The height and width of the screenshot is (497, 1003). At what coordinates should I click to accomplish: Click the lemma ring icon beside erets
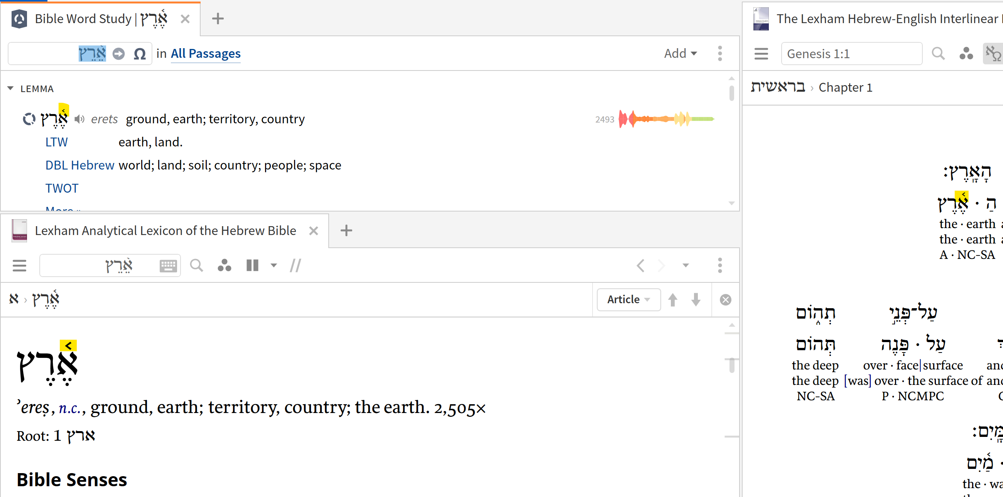coord(29,119)
